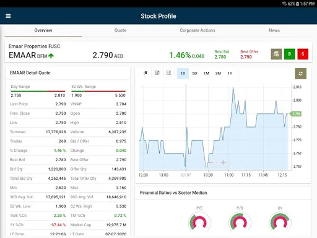Click the second chart tool icon in toolbar

[x=157, y=73]
